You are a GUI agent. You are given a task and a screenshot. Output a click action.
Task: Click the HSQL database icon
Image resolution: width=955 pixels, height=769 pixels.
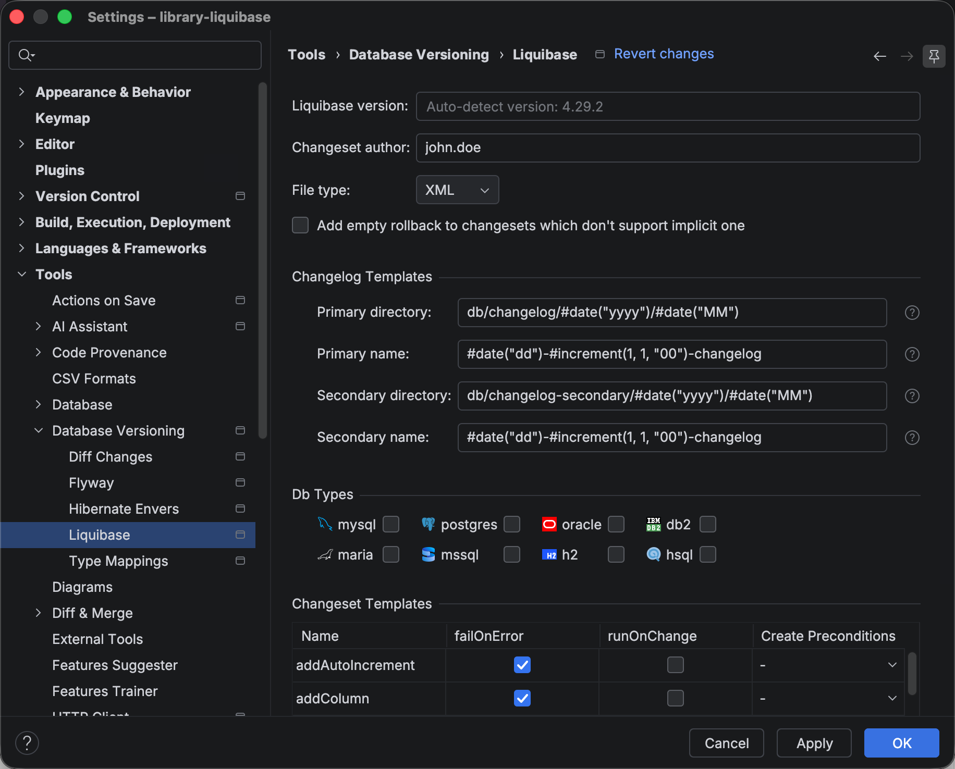[x=654, y=554]
